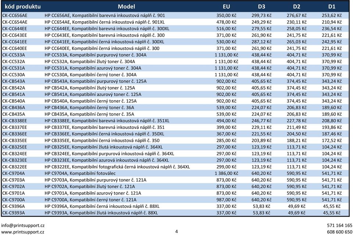The height and width of the screenshot is (235, 353).
Task: Select product code CK-CB540A
Action: point(14,101)
